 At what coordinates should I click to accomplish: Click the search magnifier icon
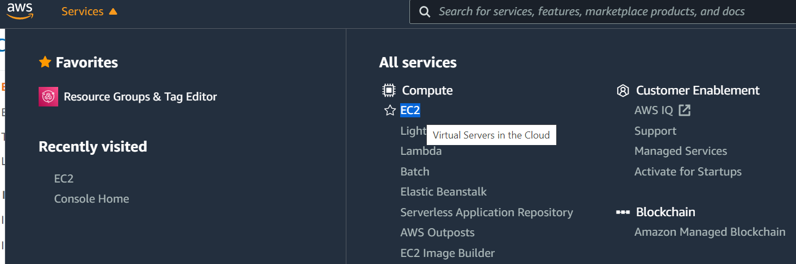click(425, 12)
